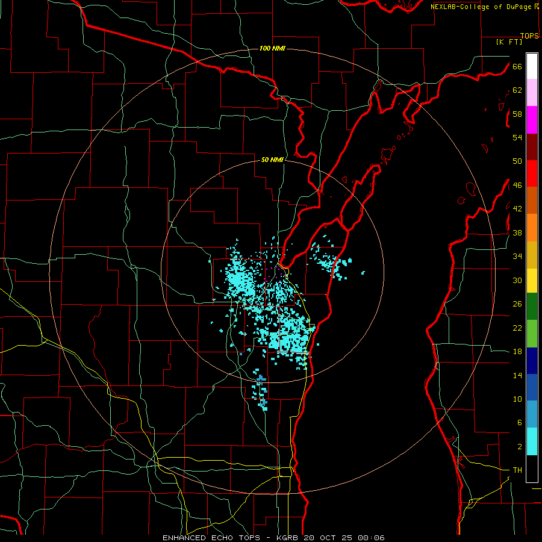Select the navy blue legend swatch
This screenshot has height=542, width=542.
(532, 361)
